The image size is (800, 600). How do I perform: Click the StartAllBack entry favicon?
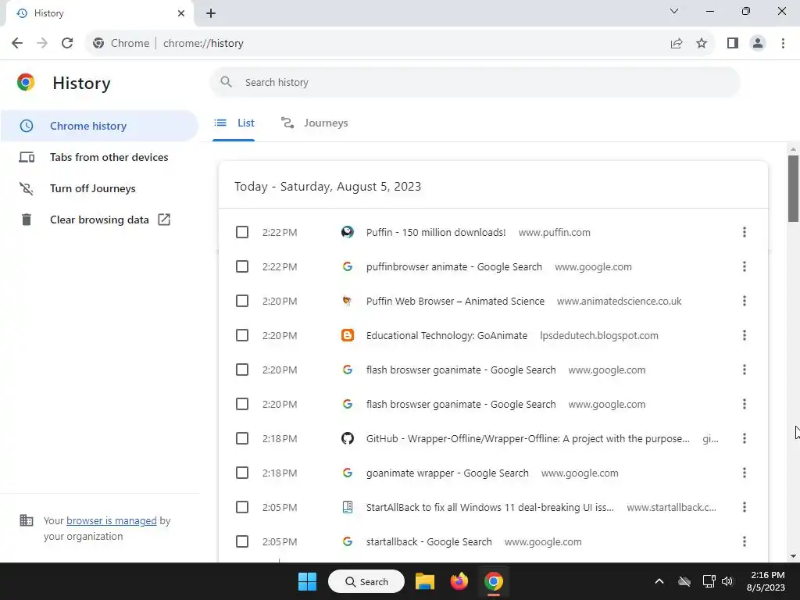[x=348, y=508]
